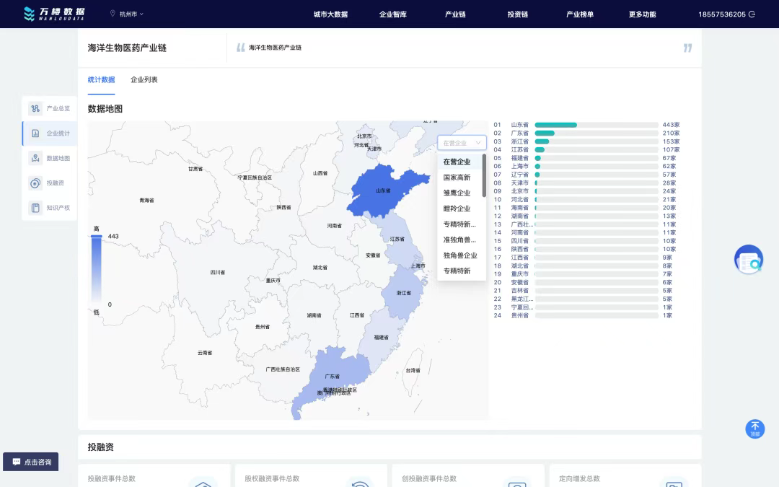
Task: Pick 雏鹰企业 in the dropdown list
Action: pyautogui.click(x=459, y=193)
